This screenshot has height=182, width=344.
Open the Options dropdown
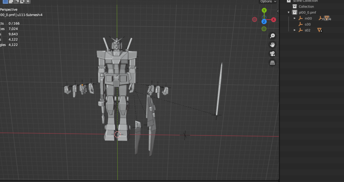click(x=268, y=1)
